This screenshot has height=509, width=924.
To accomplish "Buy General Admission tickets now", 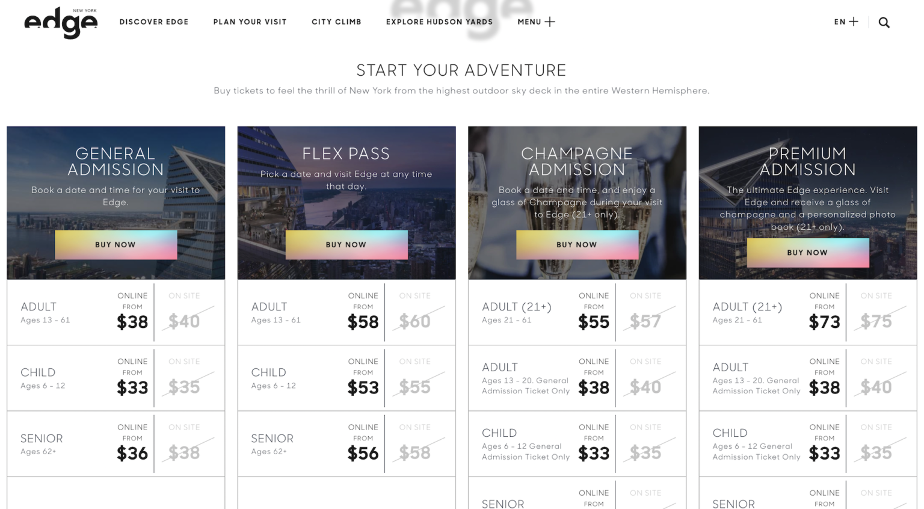I will 115,245.
